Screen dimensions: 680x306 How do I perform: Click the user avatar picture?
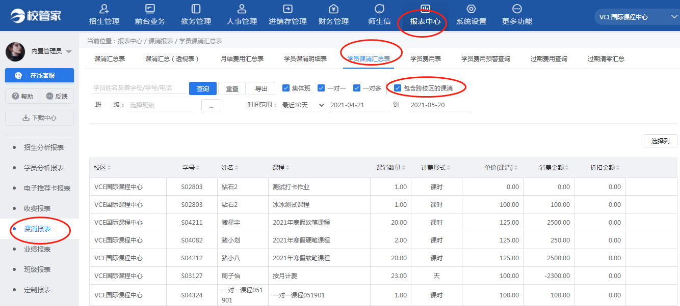[15, 51]
